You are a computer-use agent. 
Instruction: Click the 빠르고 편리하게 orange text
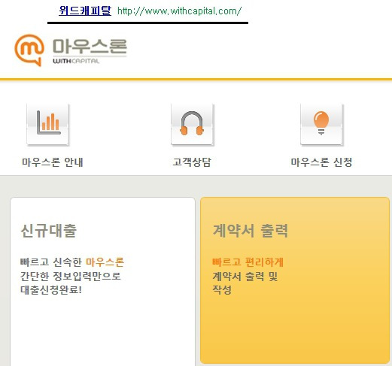(248, 262)
